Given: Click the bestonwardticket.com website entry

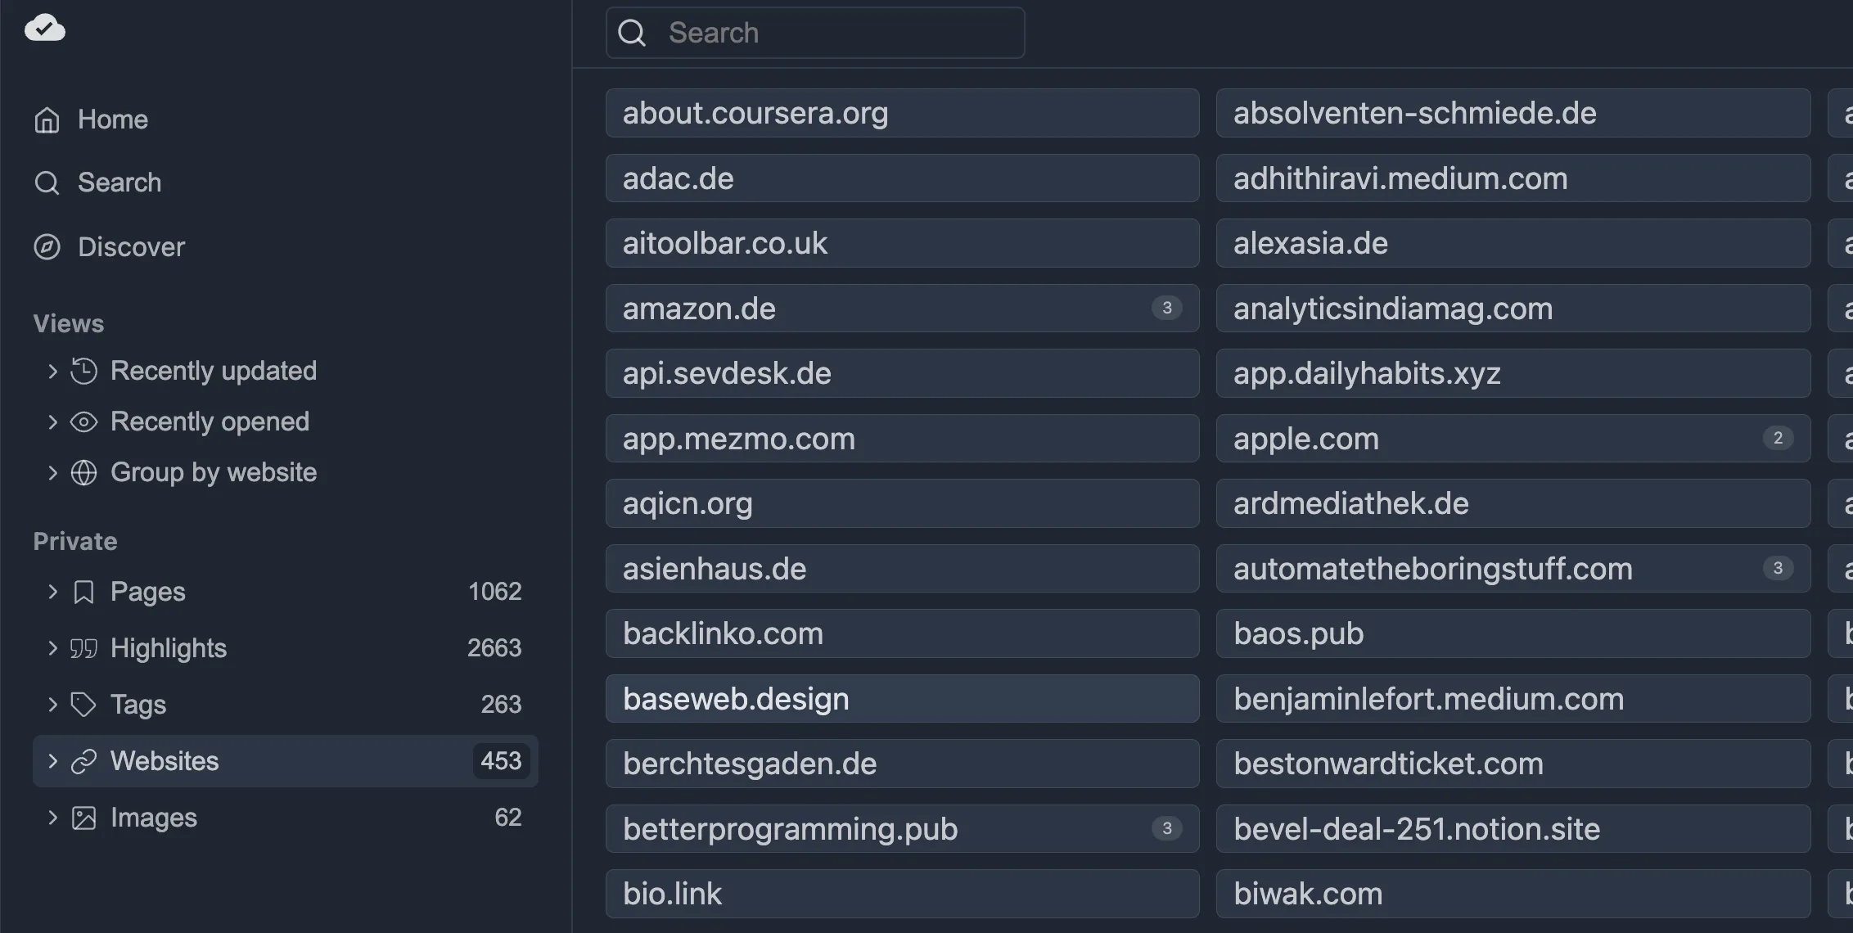Looking at the screenshot, I should (1513, 764).
